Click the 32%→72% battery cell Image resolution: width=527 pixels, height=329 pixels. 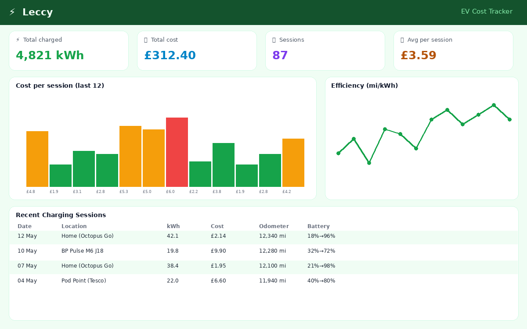point(321,251)
